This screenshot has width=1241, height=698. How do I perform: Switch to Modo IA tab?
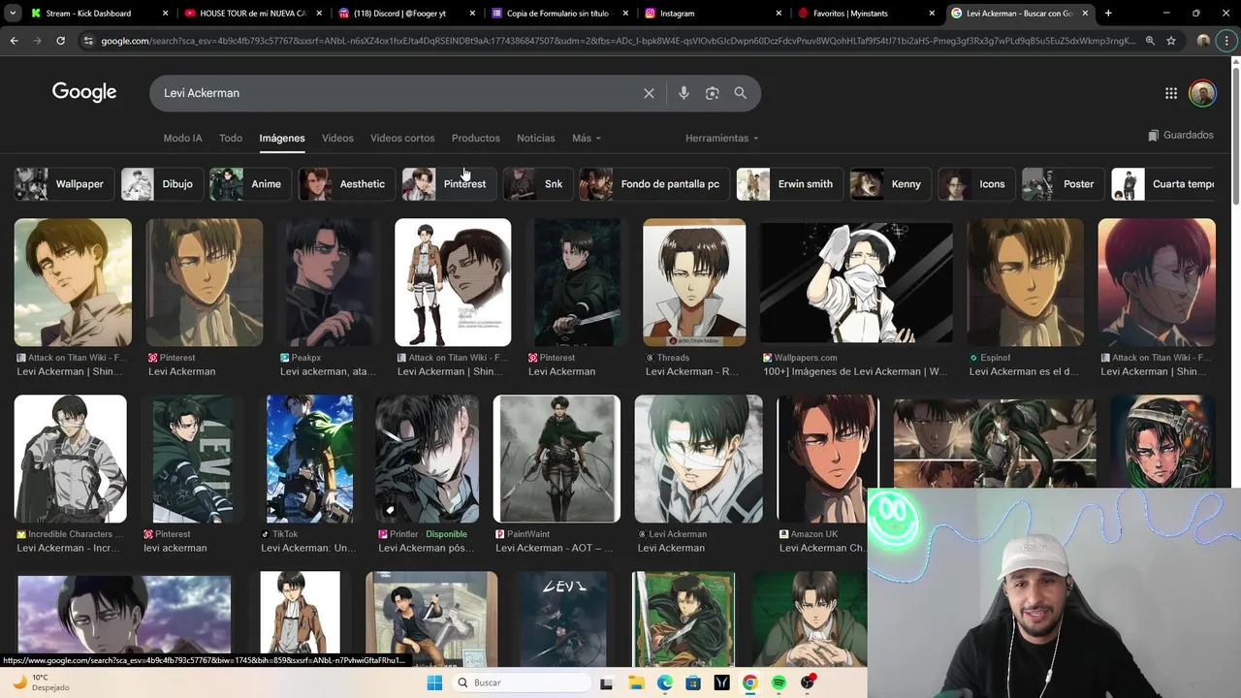click(182, 138)
